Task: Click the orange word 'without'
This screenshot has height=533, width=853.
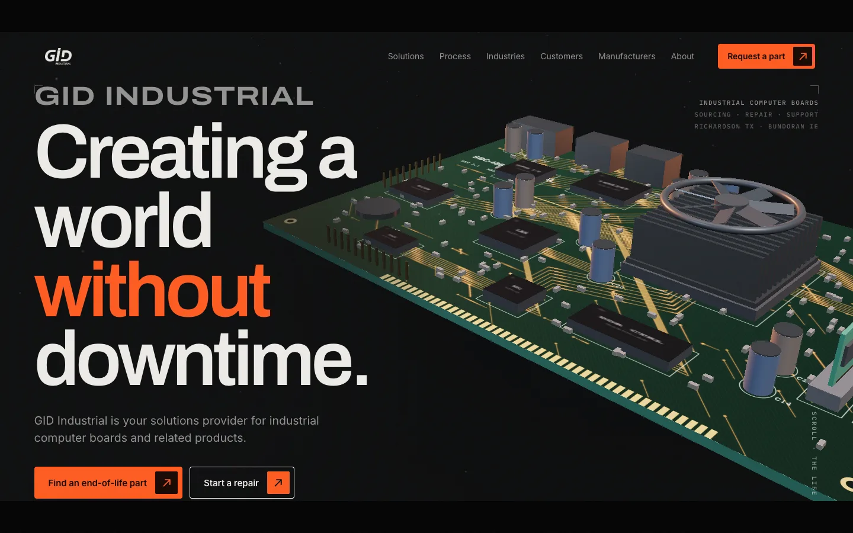Action: [x=153, y=290]
